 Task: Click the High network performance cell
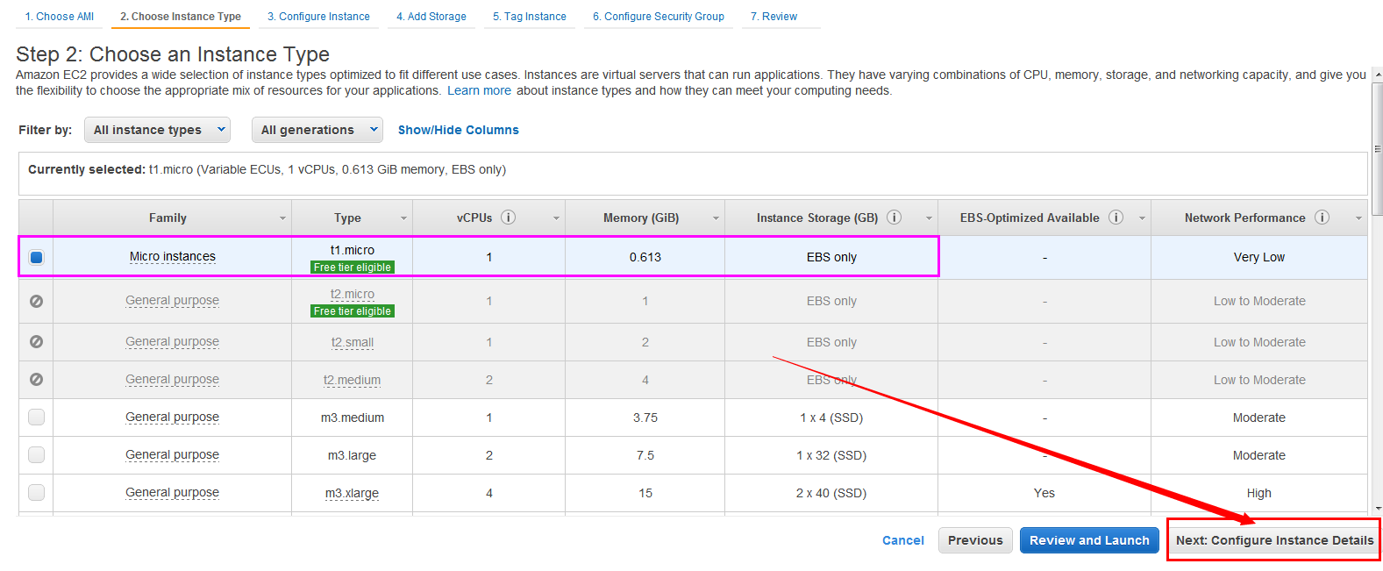click(x=1259, y=493)
